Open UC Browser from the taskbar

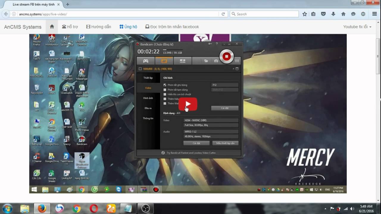pos(111,209)
